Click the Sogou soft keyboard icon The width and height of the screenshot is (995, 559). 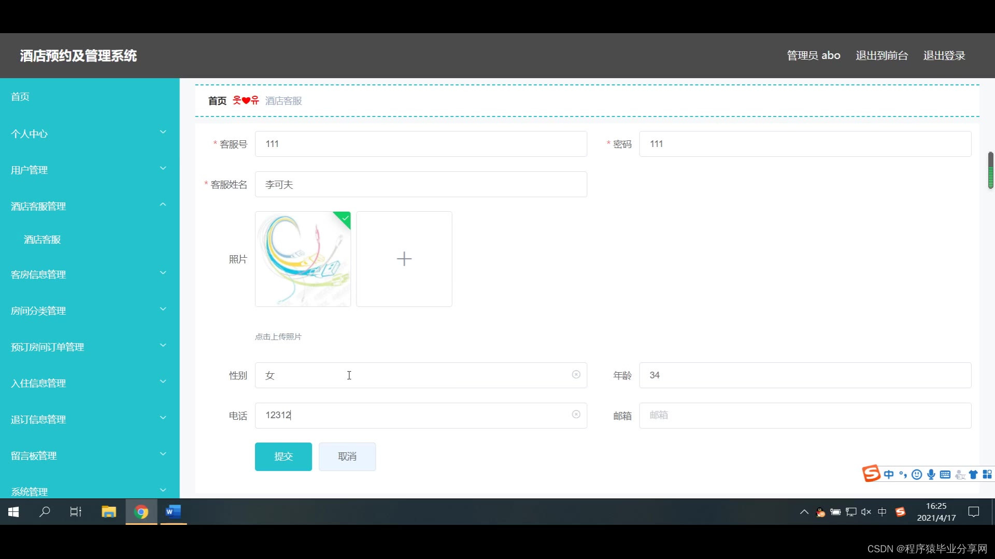(945, 475)
